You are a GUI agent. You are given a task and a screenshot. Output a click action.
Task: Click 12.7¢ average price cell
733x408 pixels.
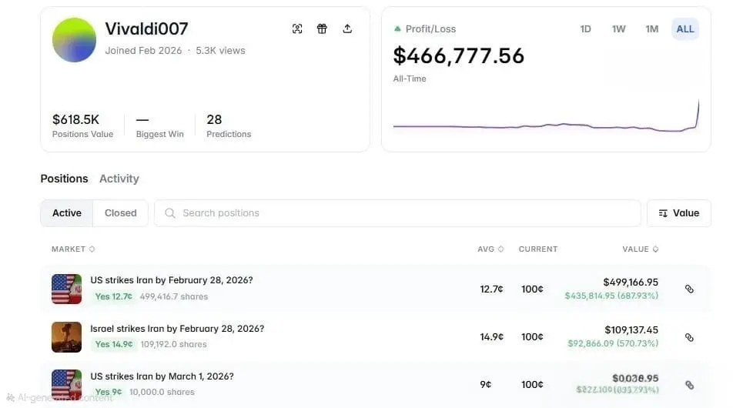click(491, 289)
